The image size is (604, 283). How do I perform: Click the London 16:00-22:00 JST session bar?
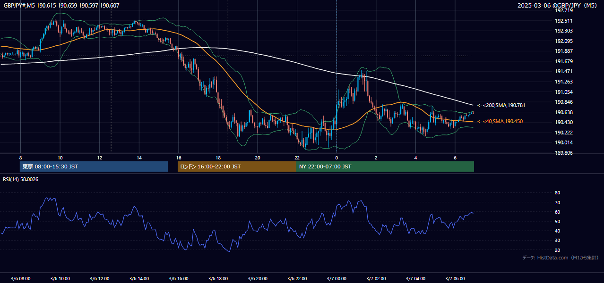237,166
